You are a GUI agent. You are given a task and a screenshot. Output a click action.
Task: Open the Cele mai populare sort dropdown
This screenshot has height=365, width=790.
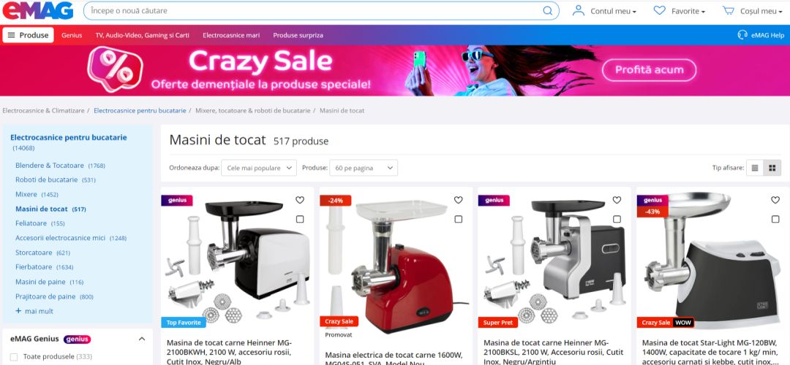[259, 168]
